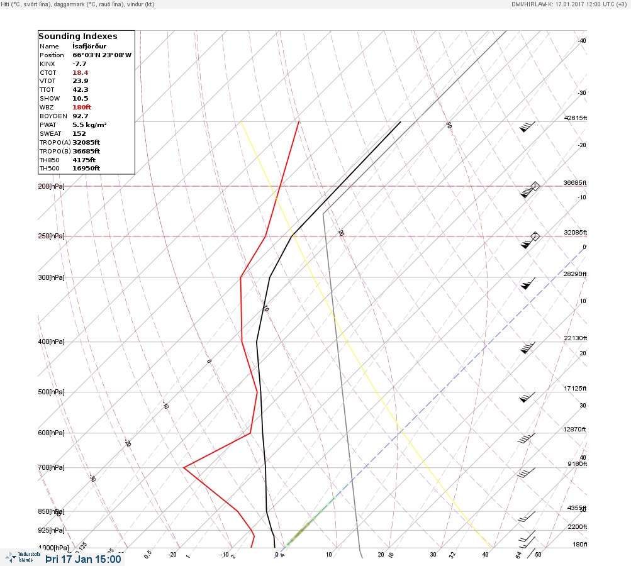The height and width of the screenshot is (566, 631).
Task: Click the 300[hPa] pressure label
Action: click(51, 277)
